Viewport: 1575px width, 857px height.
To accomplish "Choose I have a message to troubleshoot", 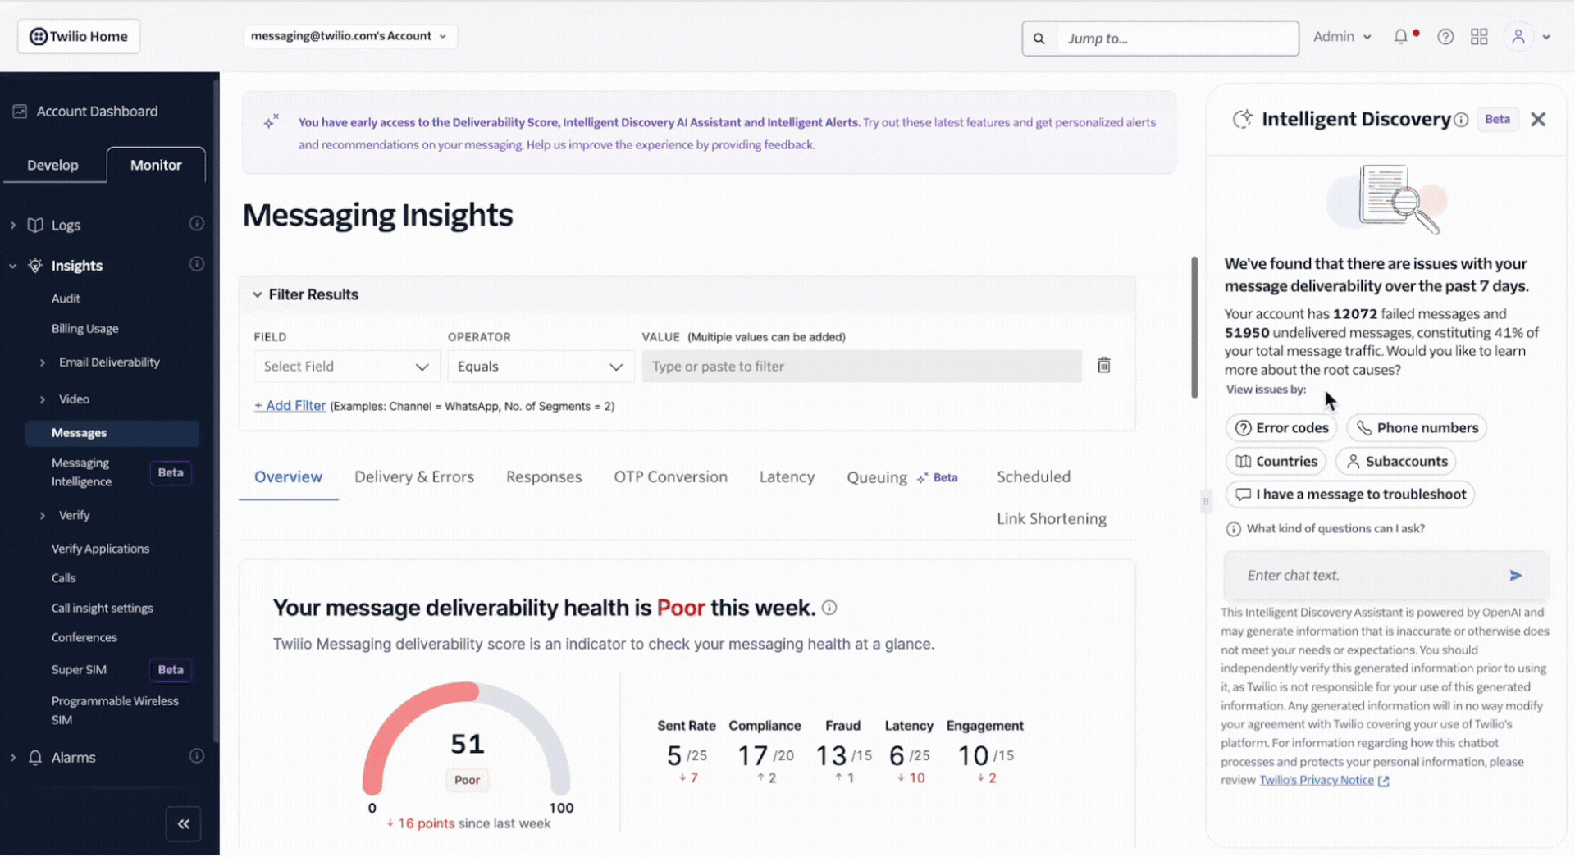I will click(1350, 495).
